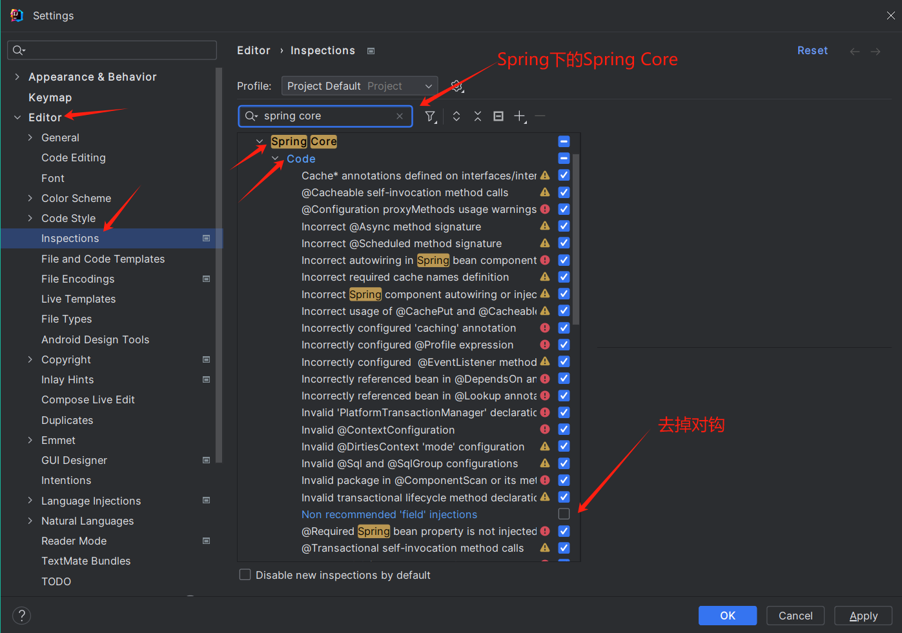The image size is (902, 633).
Task: Click the Apply button
Action: (x=863, y=616)
